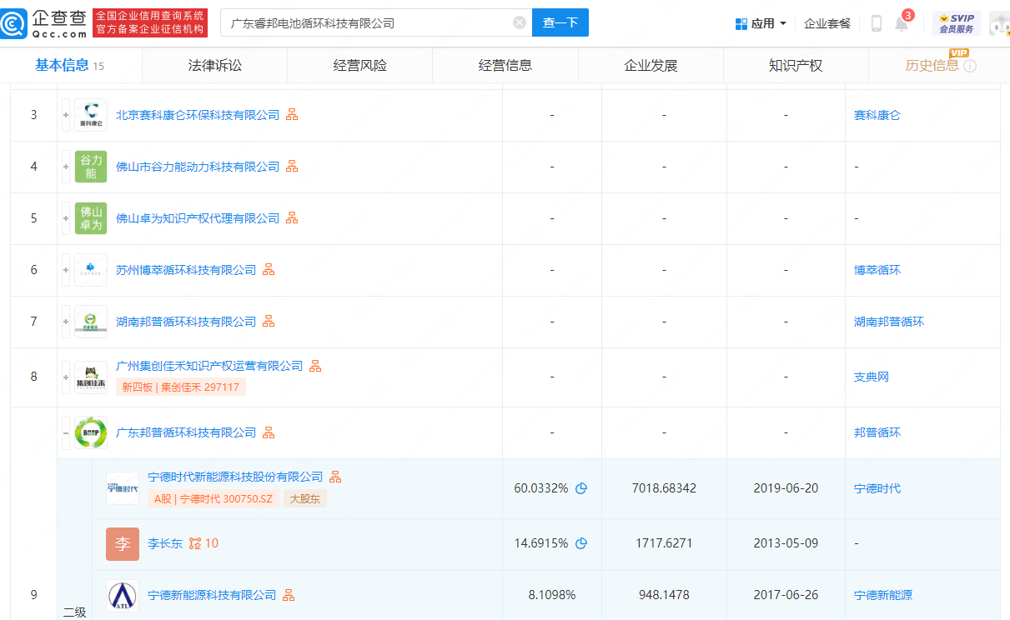Open the mobile app phone icon
This screenshot has width=1010, height=620.
click(x=877, y=23)
